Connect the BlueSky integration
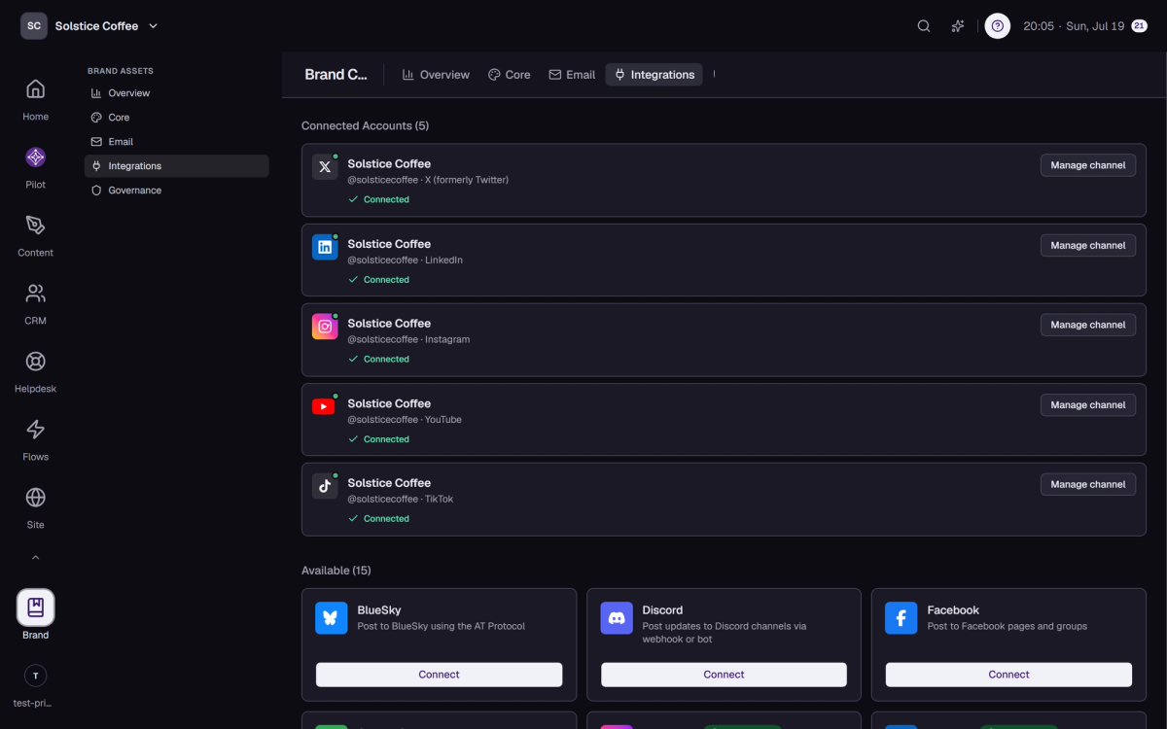1167x729 pixels. click(x=440, y=675)
